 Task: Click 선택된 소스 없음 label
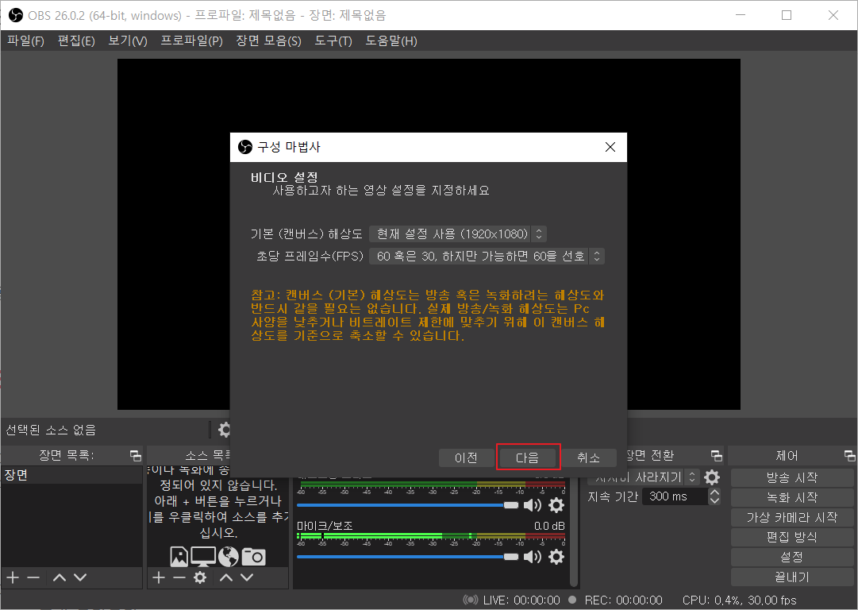click(50, 430)
